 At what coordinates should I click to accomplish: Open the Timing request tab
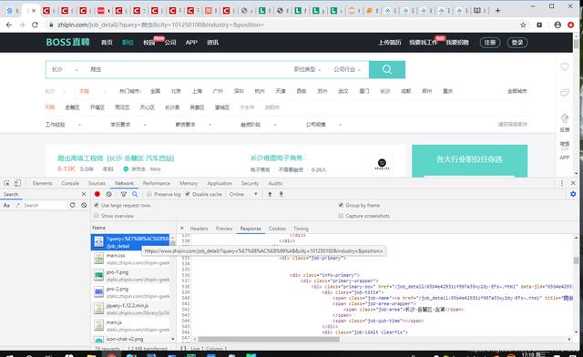click(x=301, y=229)
